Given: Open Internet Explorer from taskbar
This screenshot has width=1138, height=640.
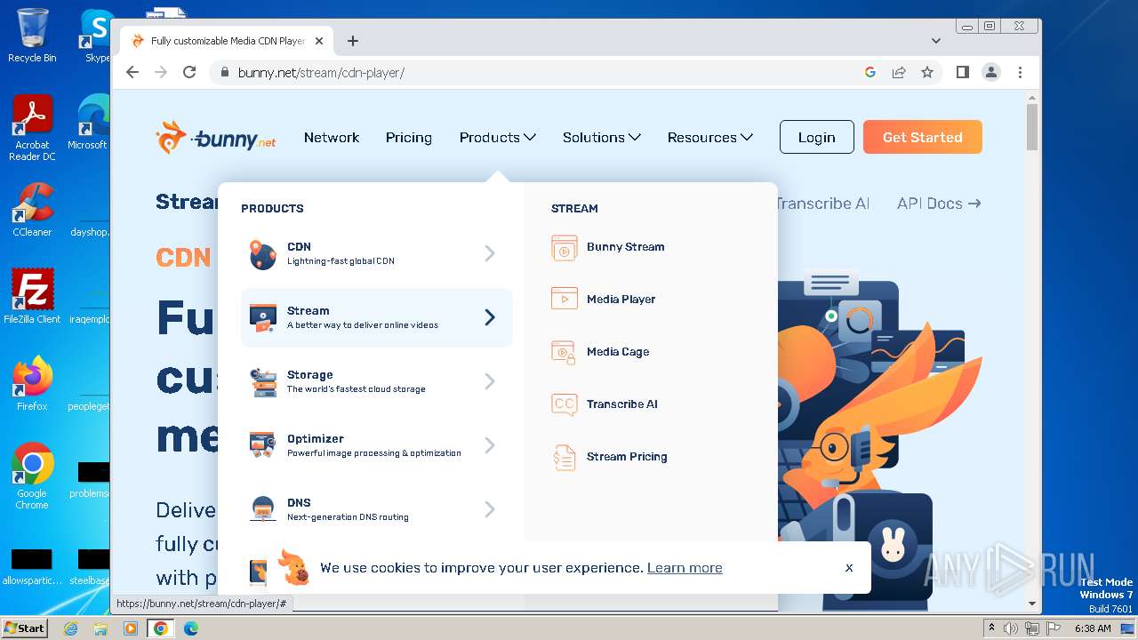Looking at the screenshot, I should [x=70, y=628].
